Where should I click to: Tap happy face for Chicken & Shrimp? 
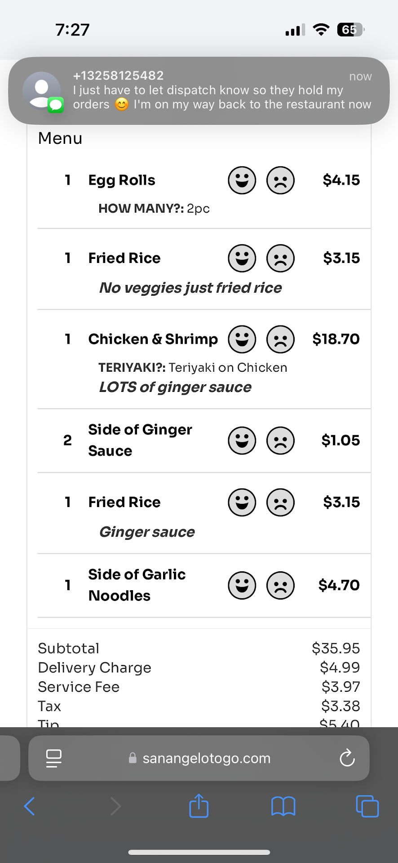242,339
